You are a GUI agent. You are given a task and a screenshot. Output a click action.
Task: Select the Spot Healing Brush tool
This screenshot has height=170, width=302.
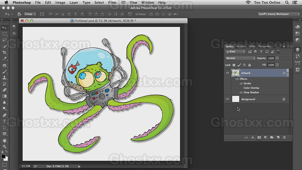[4, 65]
